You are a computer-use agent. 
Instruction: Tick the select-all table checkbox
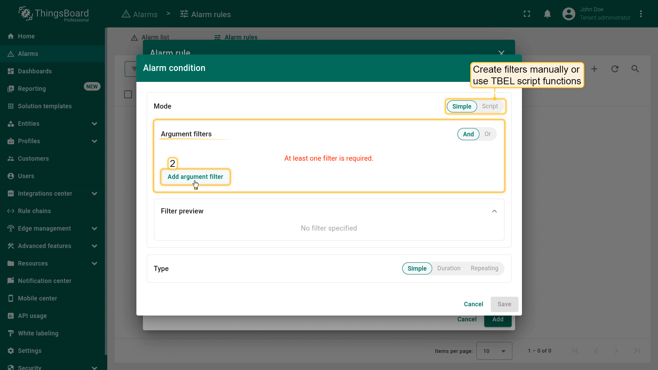[x=128, y=95]
